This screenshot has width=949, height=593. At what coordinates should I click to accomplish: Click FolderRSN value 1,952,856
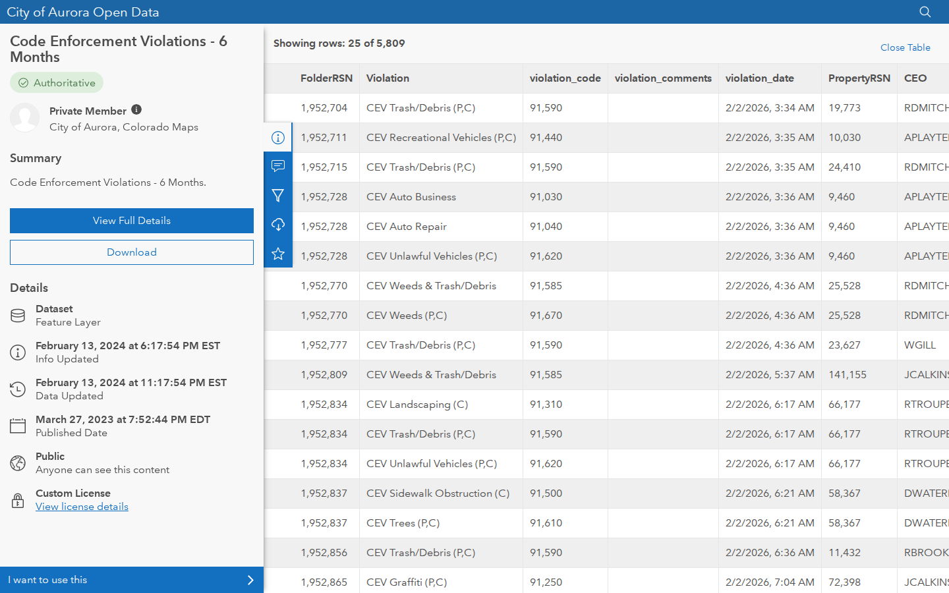324,553
